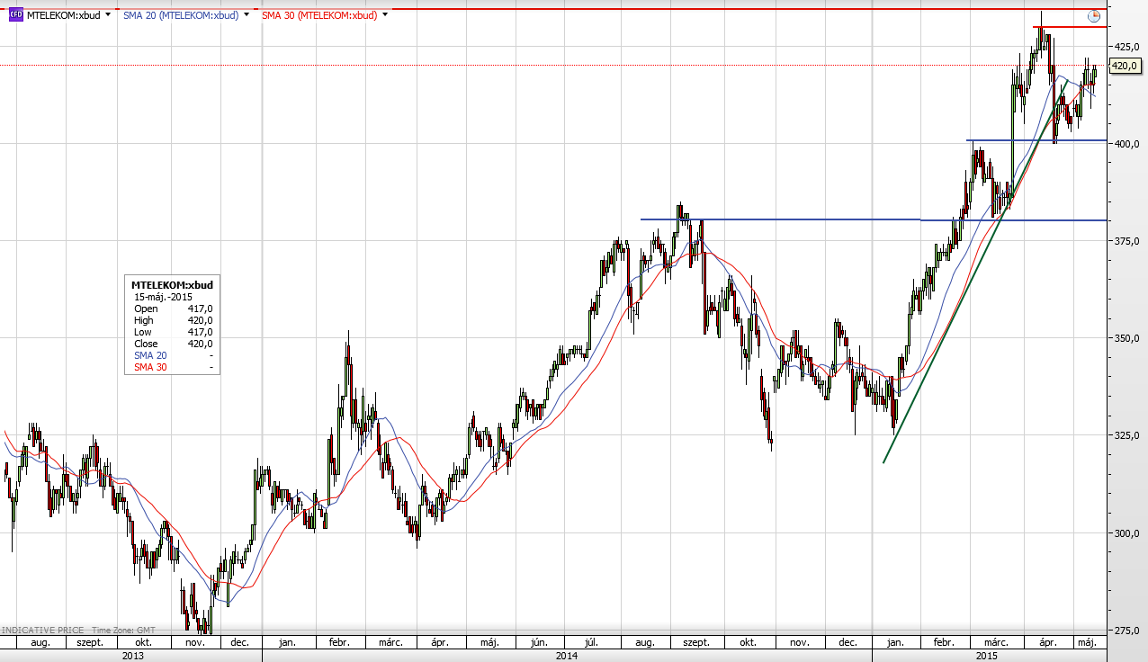The width and height of the screenshot is (1148, 662).
Task: Click the 300,0 price axis label
Action: pyautogui.click(x=1127, y=532)
